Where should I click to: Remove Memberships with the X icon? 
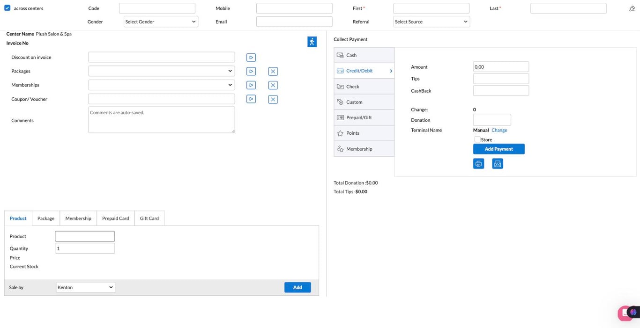pos(273,85)
